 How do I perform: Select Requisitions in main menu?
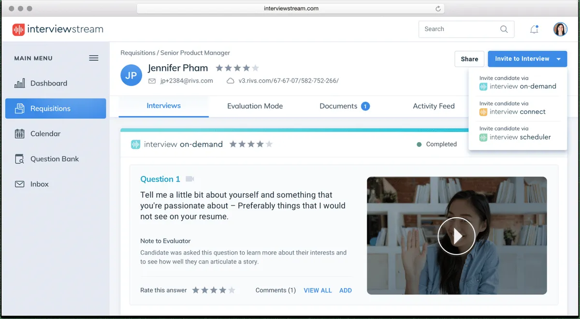pyautogui.click(x=56, y=108)
